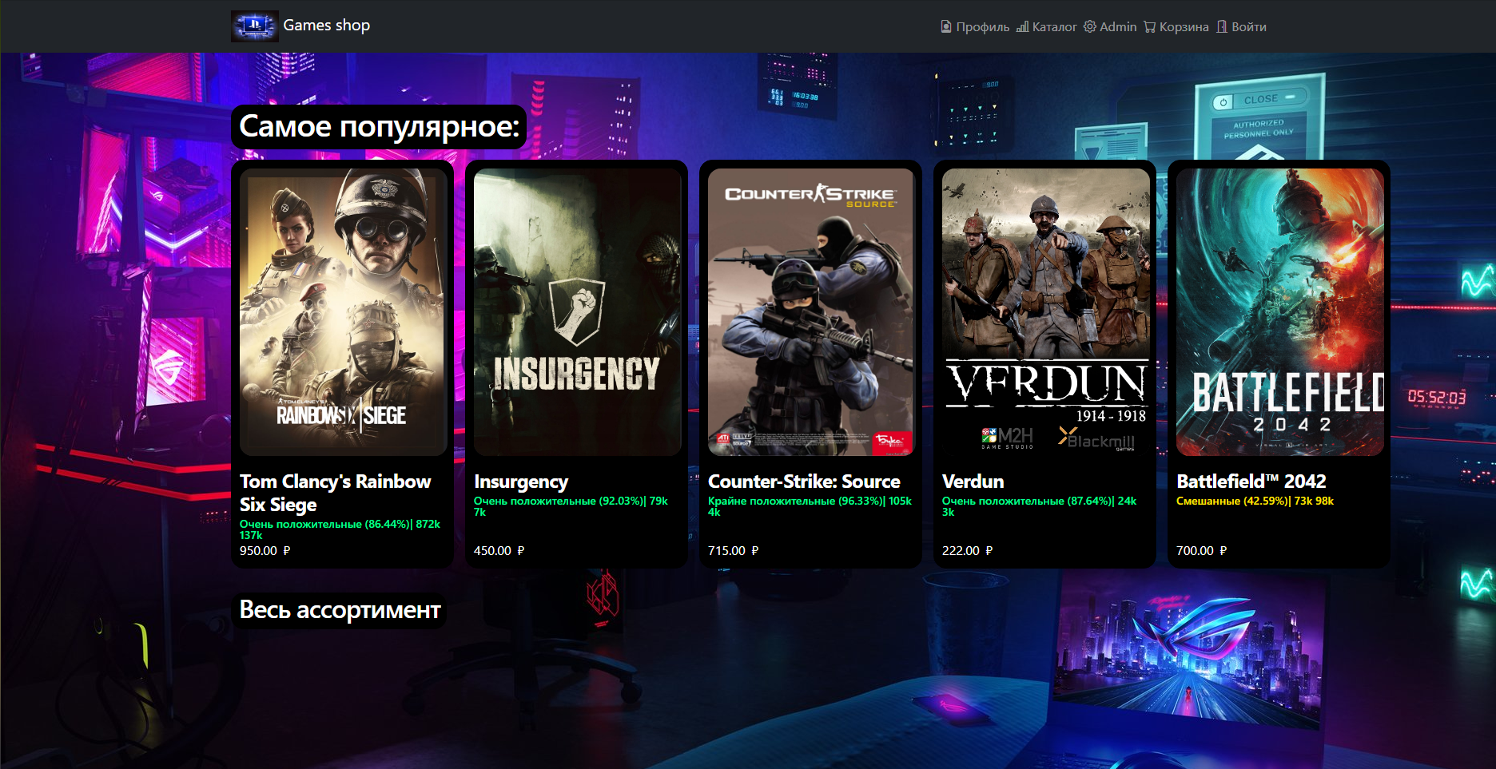Open the Каталог navigation link
The width and height of the screenshot is (1496, 769).
(1054, 27)
